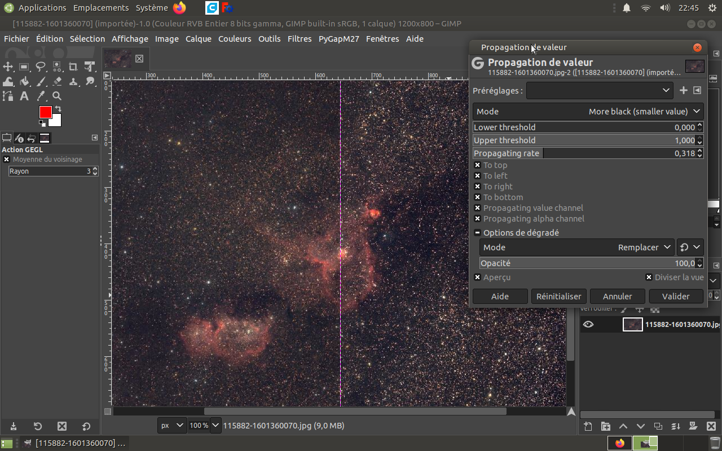Viewport: 722px width, 451px height.
Task: Click the Color Picker eyedropper tool
Action: 41,96
